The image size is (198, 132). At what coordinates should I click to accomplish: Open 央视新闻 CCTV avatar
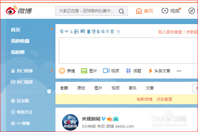70,122
